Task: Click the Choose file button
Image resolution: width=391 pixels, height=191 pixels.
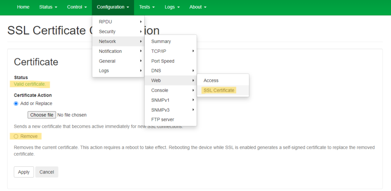Action: click(42, 115)
